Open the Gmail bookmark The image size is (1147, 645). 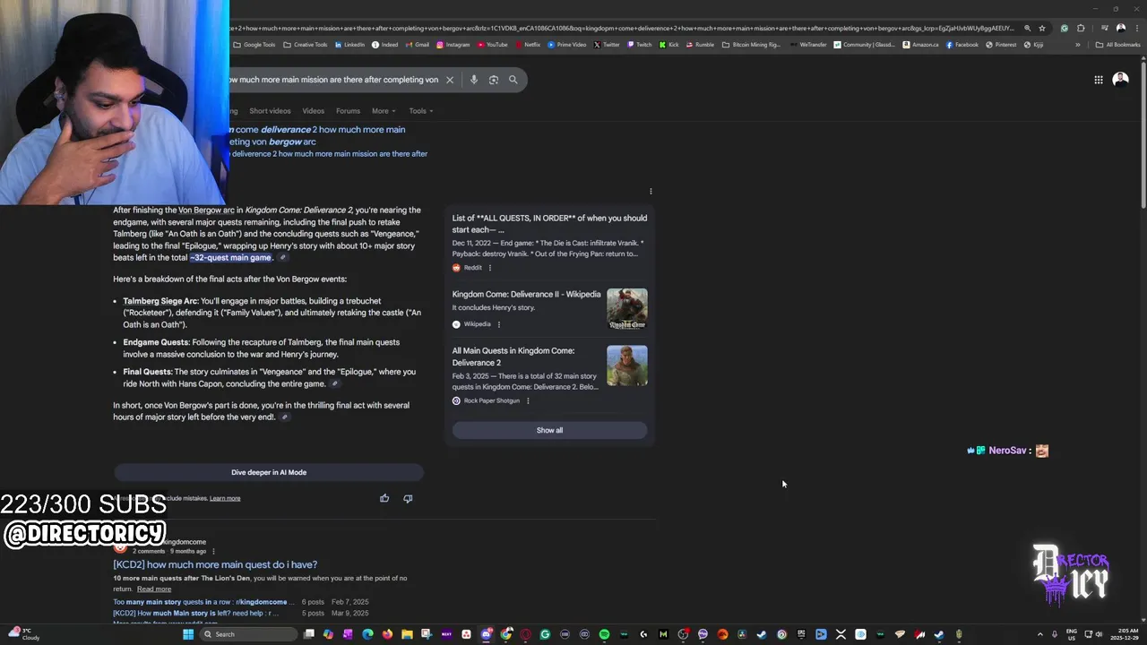tap(418, 45)
